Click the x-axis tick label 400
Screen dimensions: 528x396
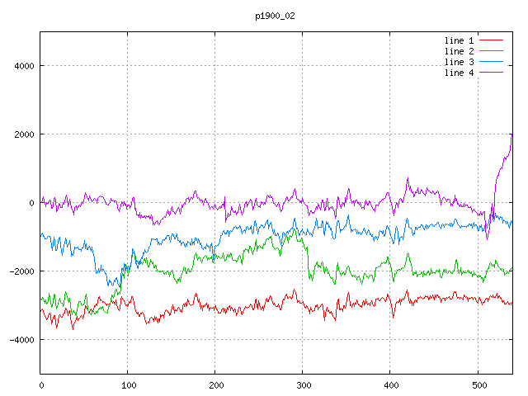coord(389,384)
